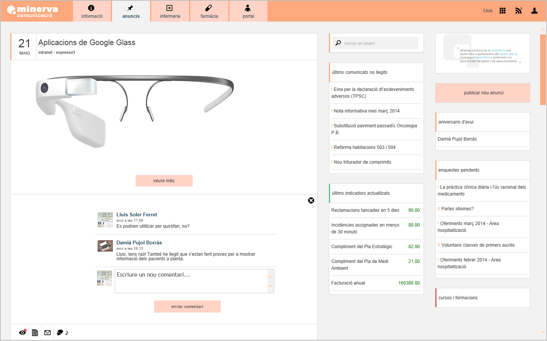The image size is (547, 341).
Task: Open the document icon in post footer
Action: click(x=35, y=333)
